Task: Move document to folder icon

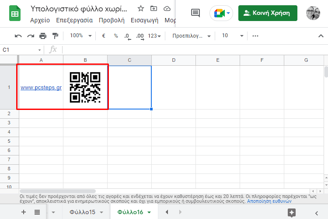Action: coord(154,9)
